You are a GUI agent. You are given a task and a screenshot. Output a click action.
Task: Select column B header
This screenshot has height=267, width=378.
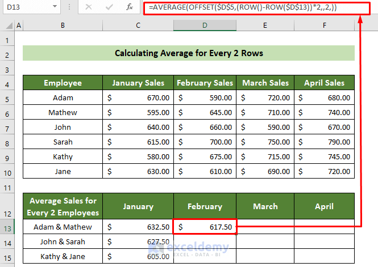[63, 26]
